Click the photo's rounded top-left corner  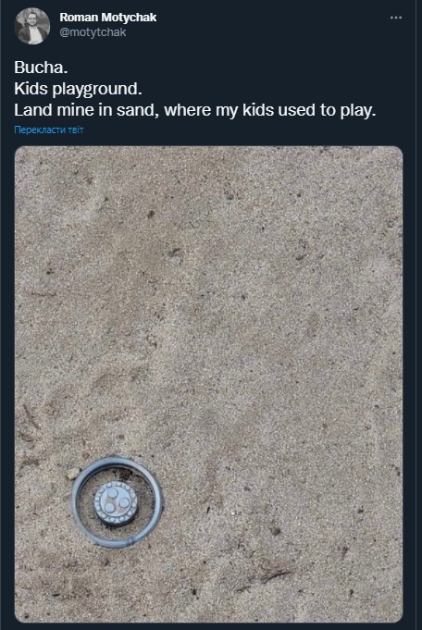[x=19, y=150]
